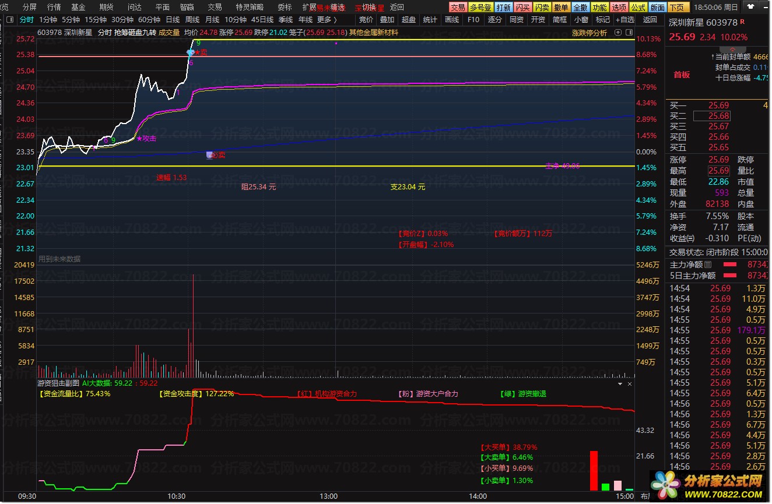Close the 游资狙击副图 sub-chart panel
Viewport: 772px width, 504px height.
[x=629, y=384]
